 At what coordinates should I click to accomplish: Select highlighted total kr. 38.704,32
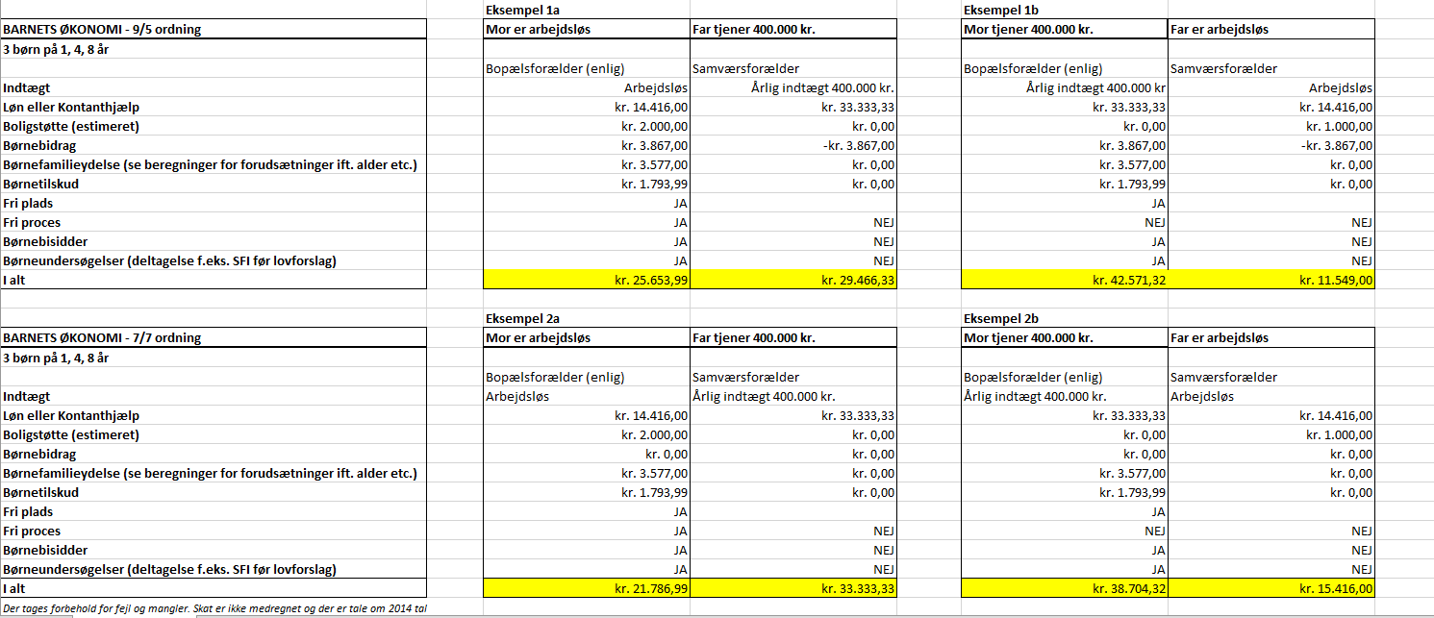click(x=1064, y=588)
